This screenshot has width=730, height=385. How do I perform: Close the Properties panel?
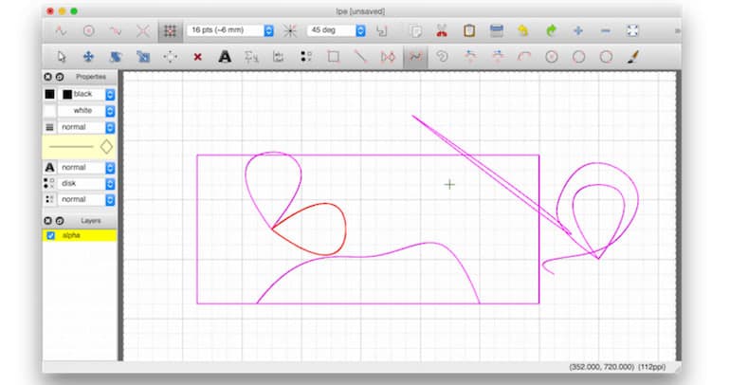(48, 76)
